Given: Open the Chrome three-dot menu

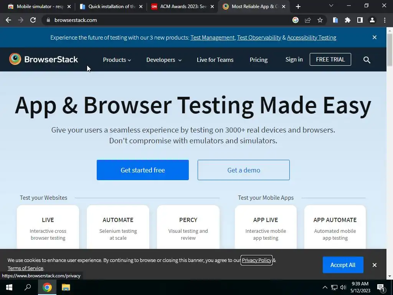Looking at the screenshot, I should (x=385, y=20).
